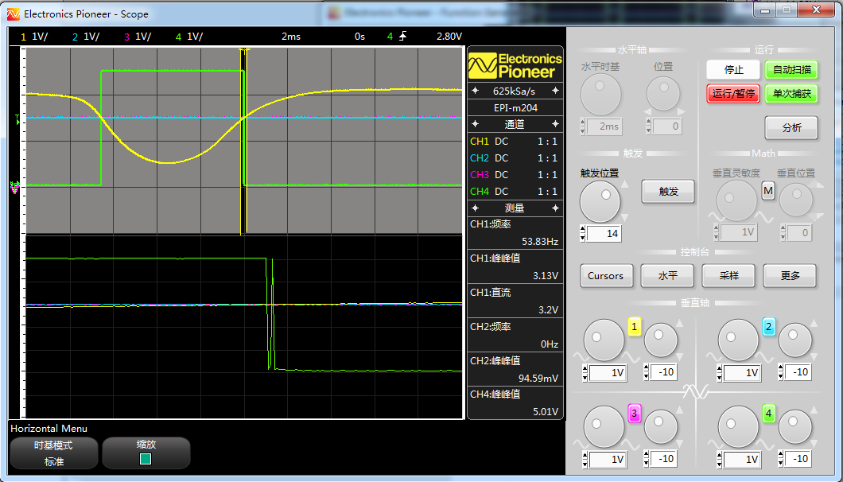843x482 pixels.
Task: Click channel 1's large vertical sensitivity knob
Action: 604,340
